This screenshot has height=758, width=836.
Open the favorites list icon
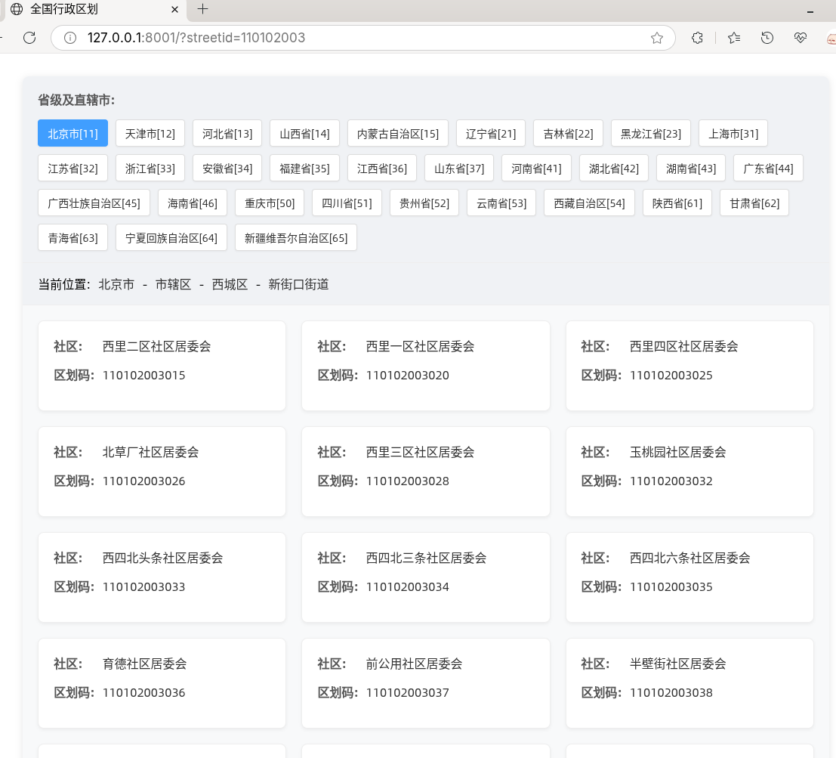[x=733, y=38]
